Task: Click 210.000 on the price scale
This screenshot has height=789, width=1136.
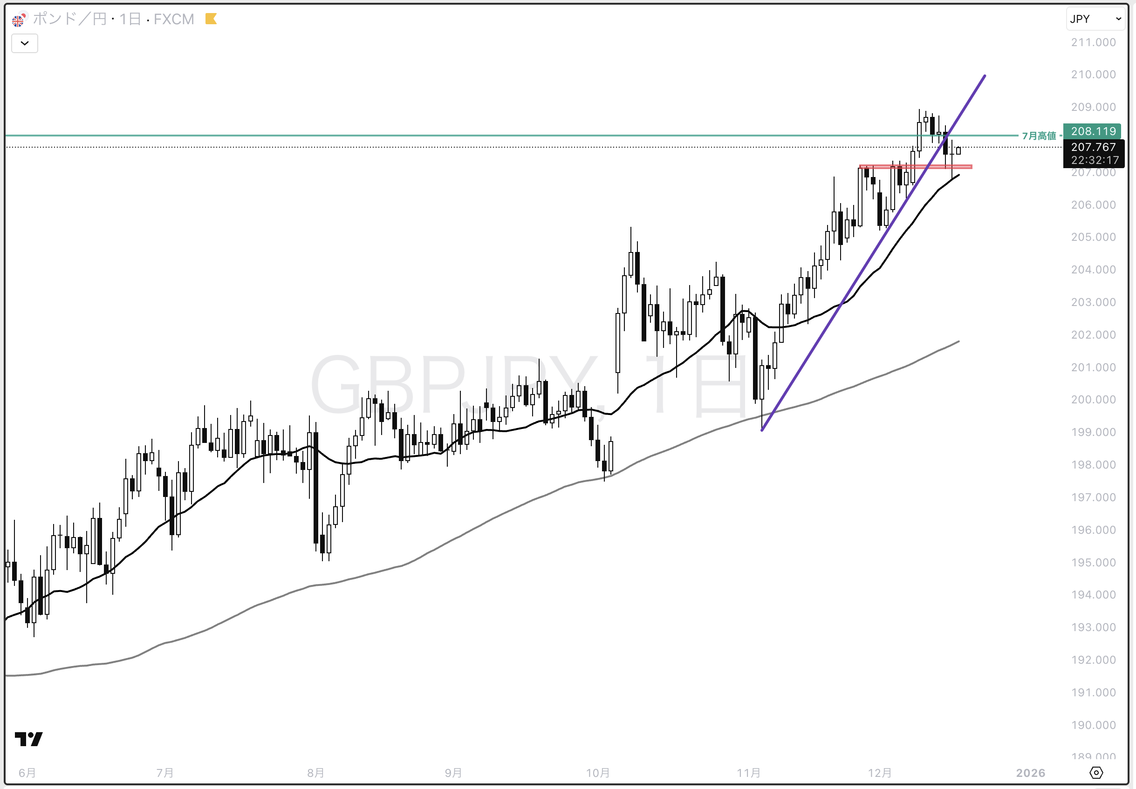Action: point(1093,75)
